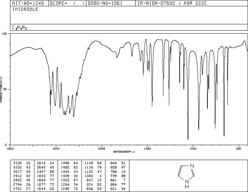Click the 100 label on the transmittance axis

(4, 34)
